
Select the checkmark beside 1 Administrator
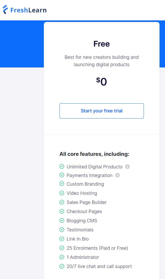coord(62,257)
